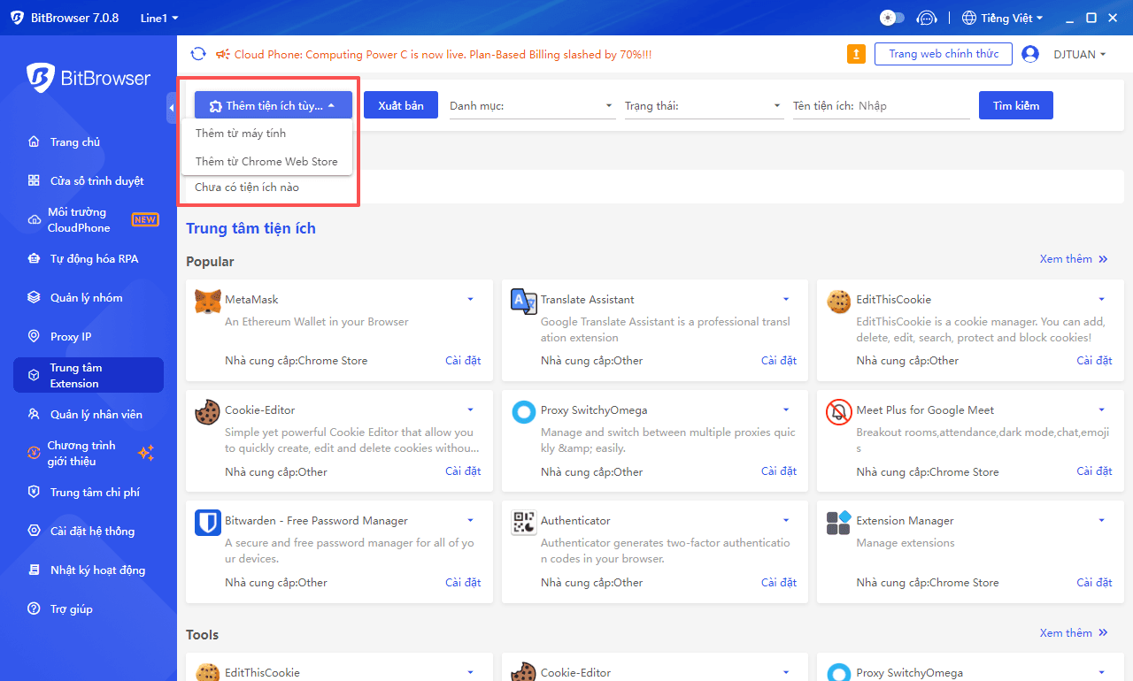The height and width of the screenshot is (681, 1133).
Task: Expand the Danh mục dropdown
Action: [x=609, y=104]
